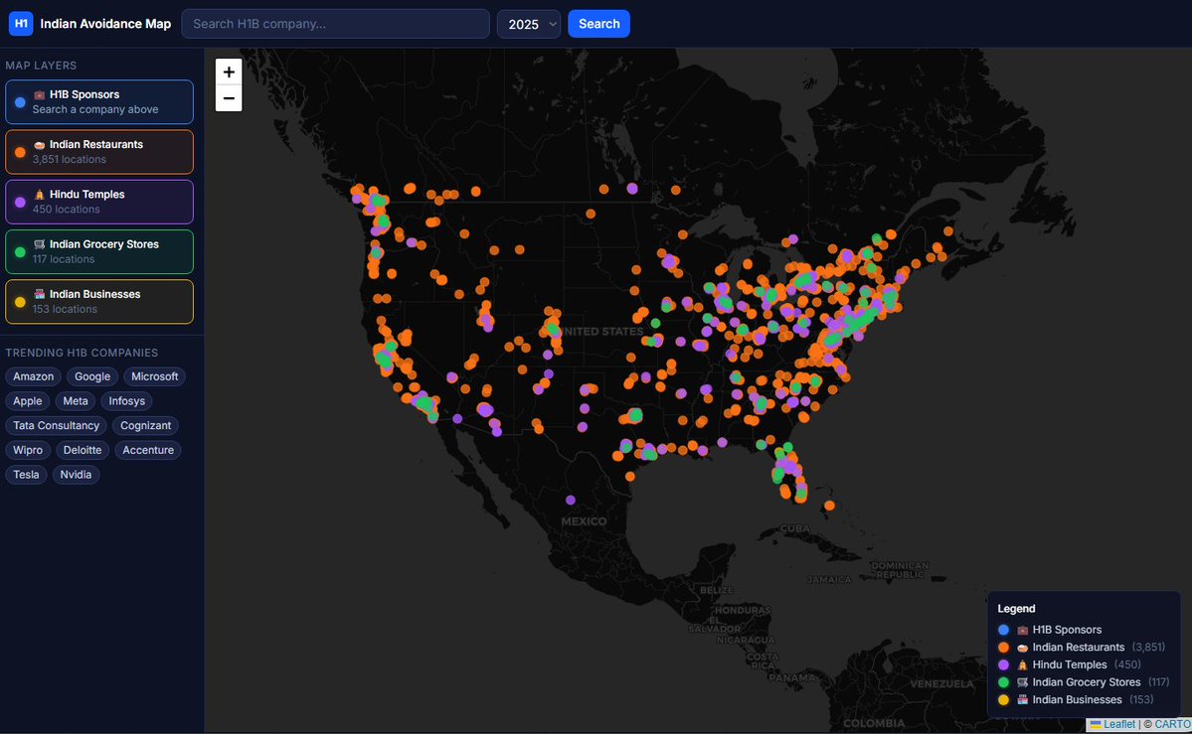The image size is (1192, 734).
Task: Click the blue H1B Sponsors dot in Legend
Action: [x=1003, y=630]
